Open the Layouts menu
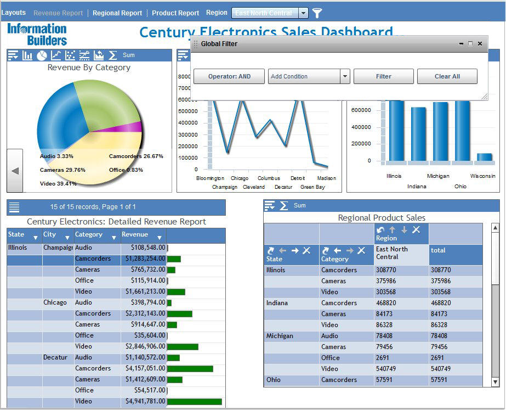The image size is (506, 410). [13, 13]
